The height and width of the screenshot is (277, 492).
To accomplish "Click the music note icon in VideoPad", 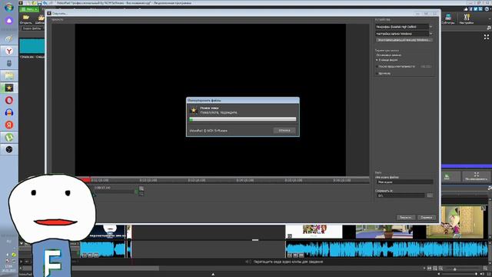I will click(x=489, y=28).
